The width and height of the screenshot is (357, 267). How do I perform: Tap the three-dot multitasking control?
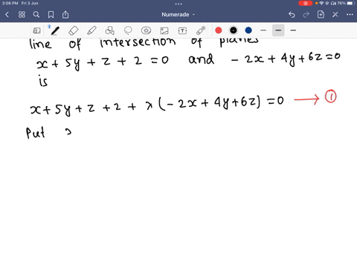pyautogui.click(x=178, y=4)
